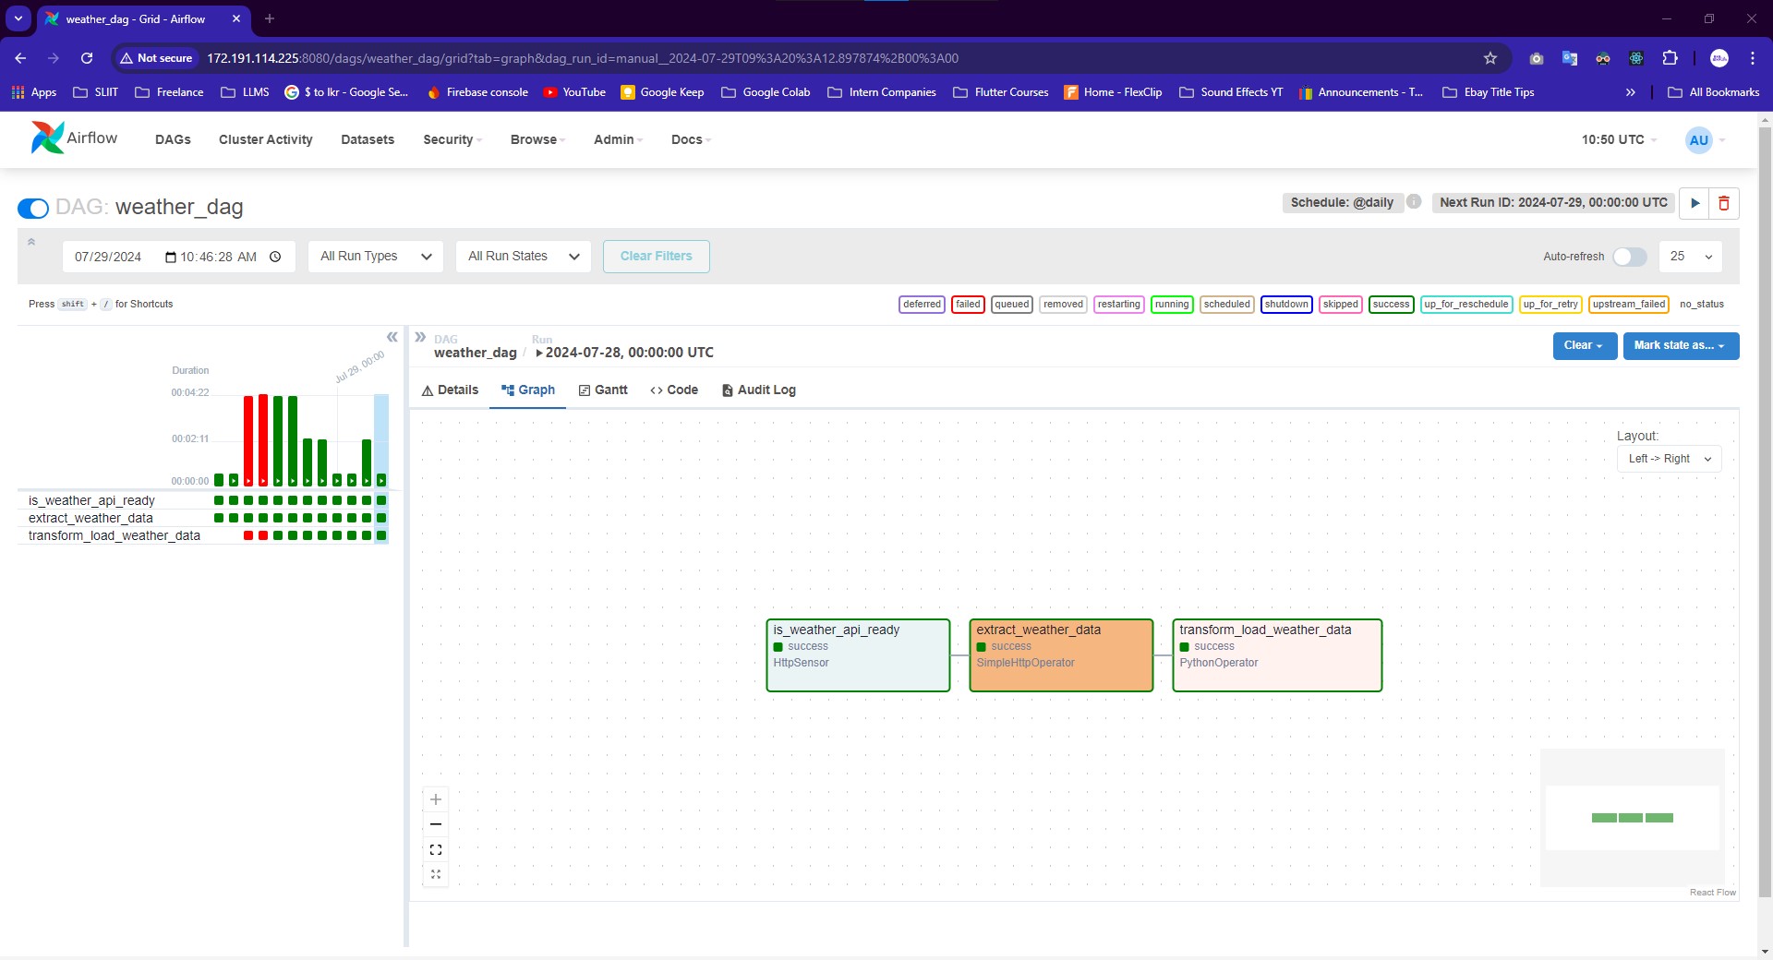
Task: Open YouTube bookmark
Action: (574, 92)
